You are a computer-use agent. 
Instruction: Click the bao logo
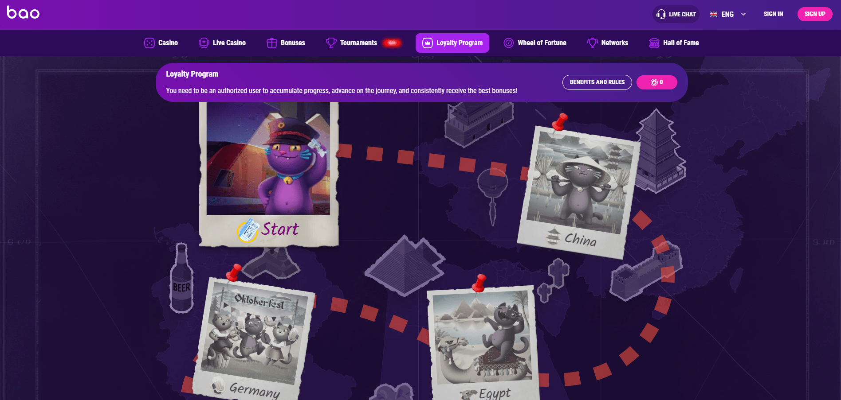point(23,12)
